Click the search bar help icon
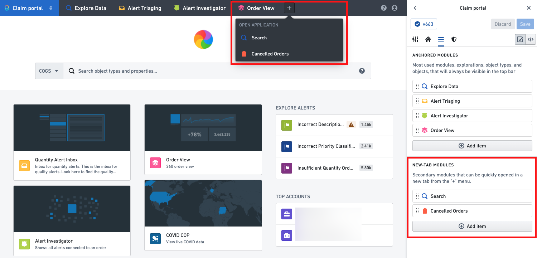Viewport: 537px width, 258px height. click(362, 71)
